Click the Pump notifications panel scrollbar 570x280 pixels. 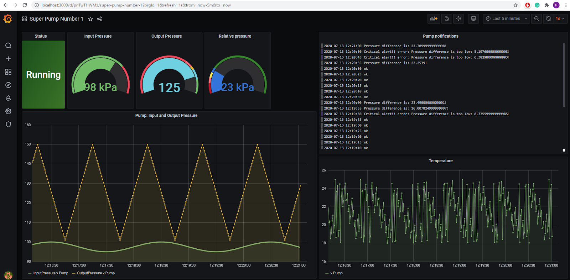pyautogui.click(x=564, y=75)
